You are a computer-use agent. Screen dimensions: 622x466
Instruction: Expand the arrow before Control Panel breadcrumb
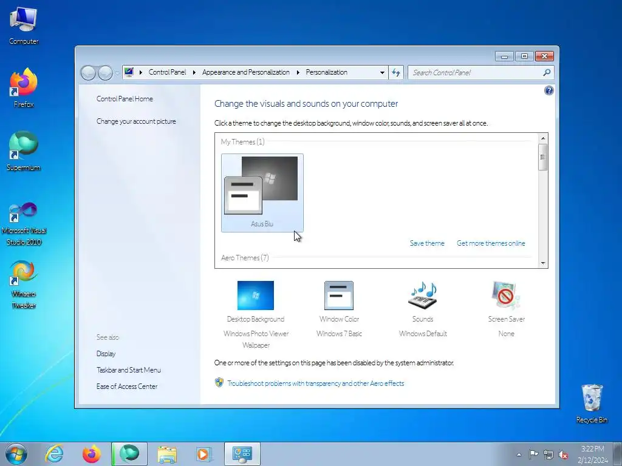141,73
